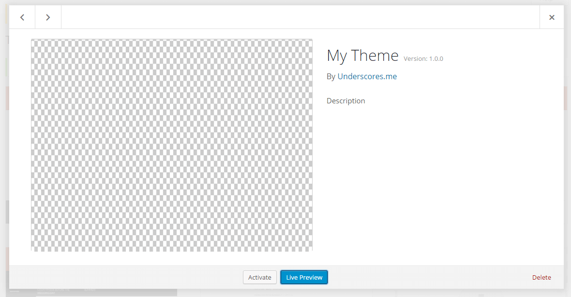Select the Version: 1.0.0 text
Image resolution: width=571 pixels, height=297 pixels.
[x=423, y=58]
